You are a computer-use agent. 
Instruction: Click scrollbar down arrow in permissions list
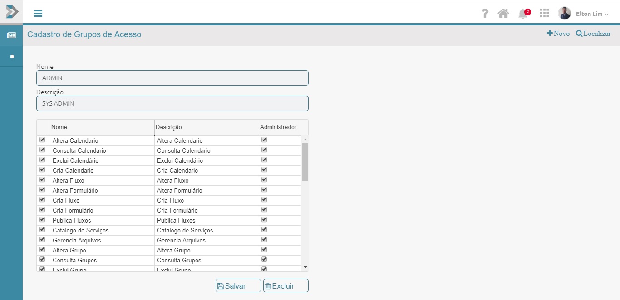[305, 268]
